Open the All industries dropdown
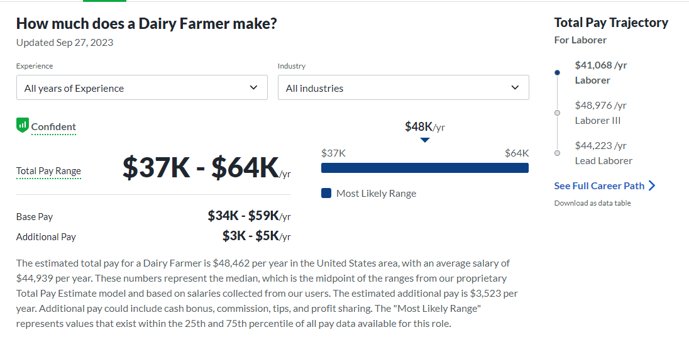The image size is (689, 337). tap(404, 87)
